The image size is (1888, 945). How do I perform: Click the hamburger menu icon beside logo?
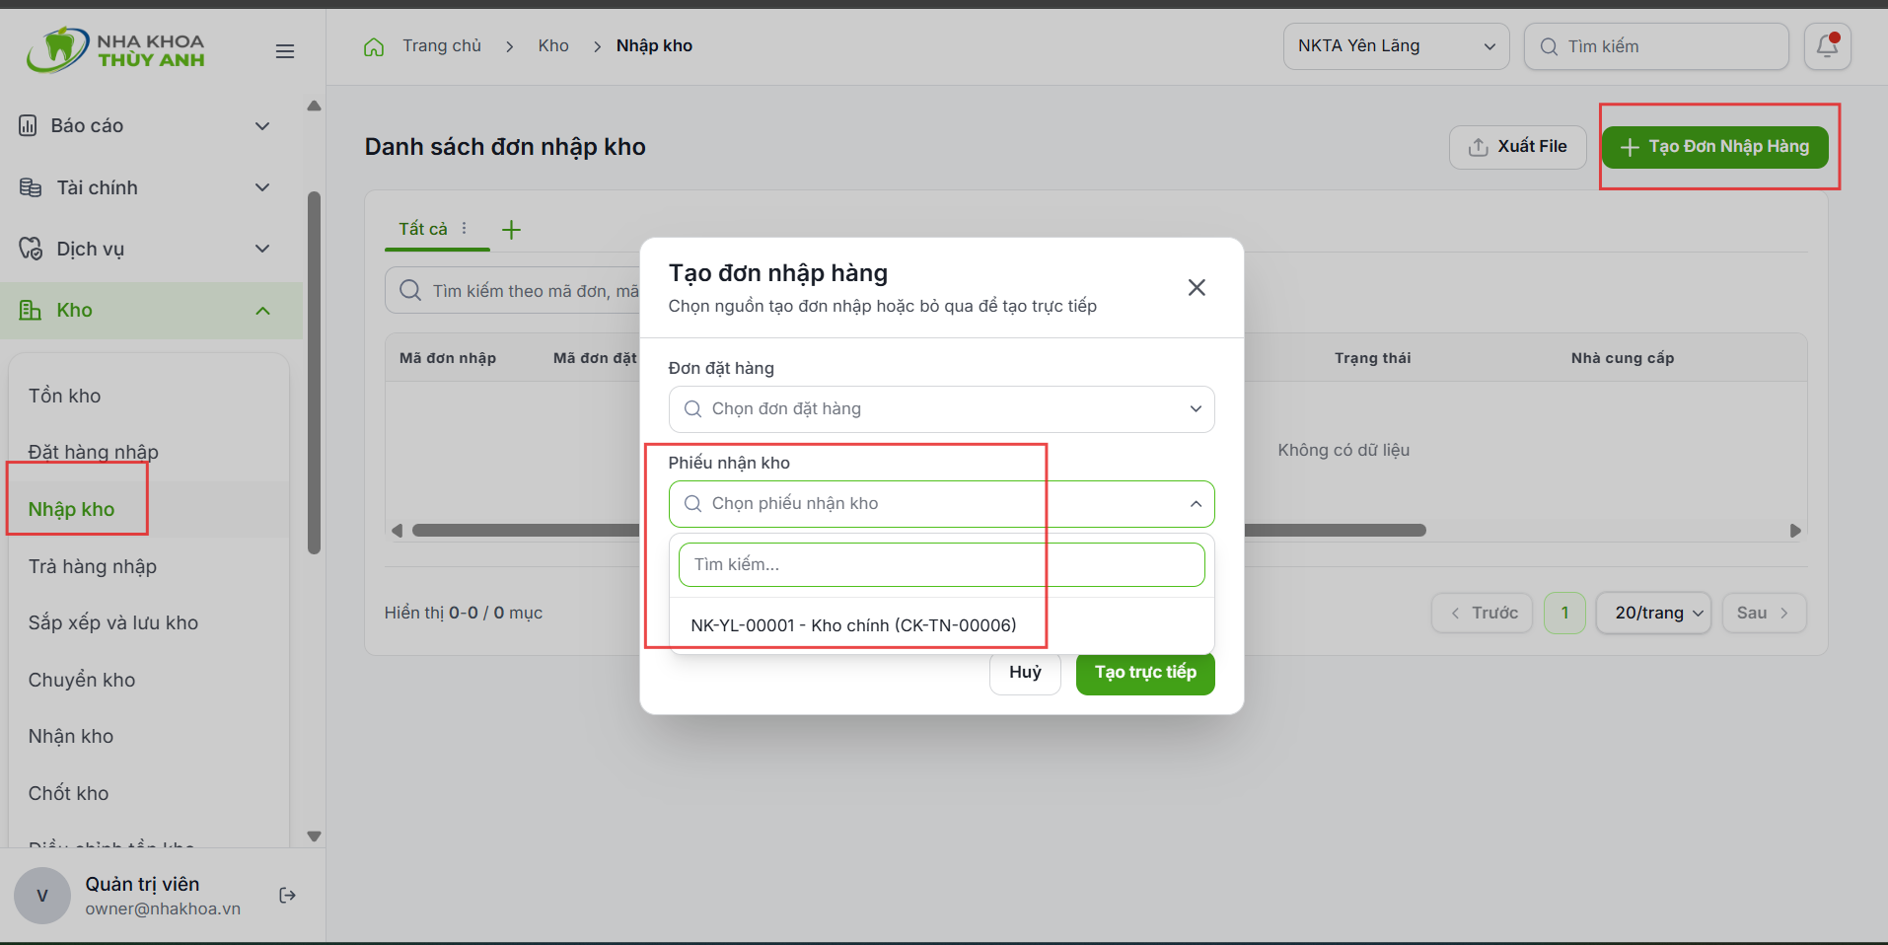[x=285, y=51]
